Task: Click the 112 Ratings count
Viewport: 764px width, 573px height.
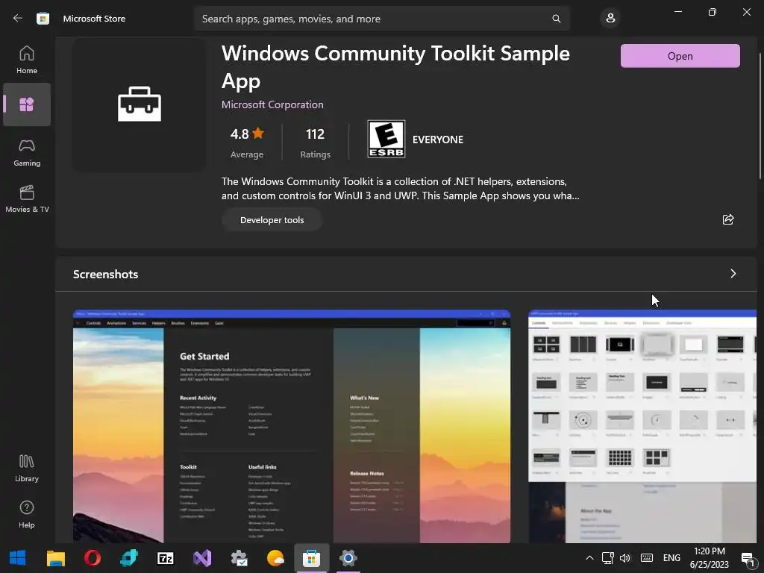Action: [315, 143]
